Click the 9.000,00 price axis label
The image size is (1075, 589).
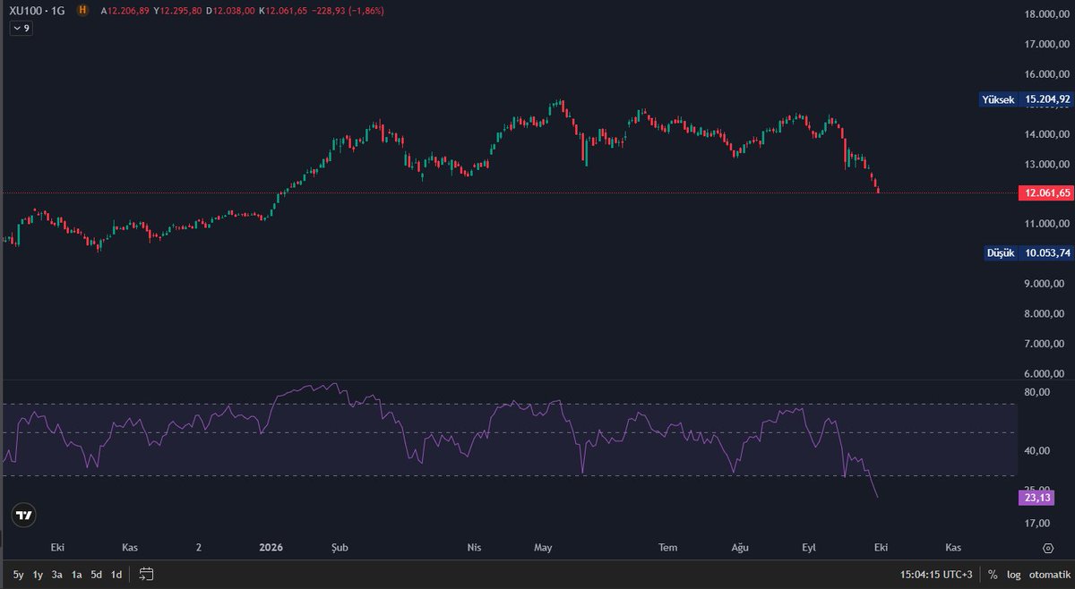(x=1046, y=284)
